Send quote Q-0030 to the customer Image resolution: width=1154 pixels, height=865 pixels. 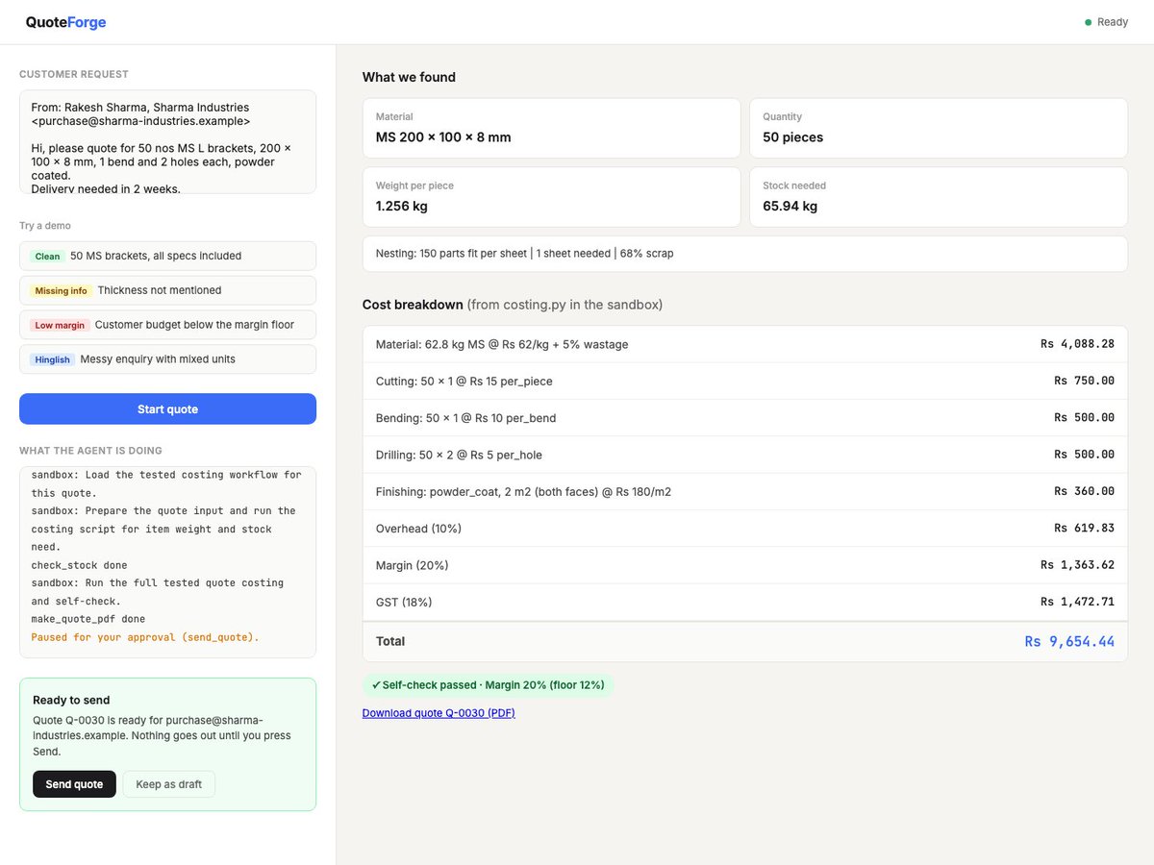click(74, 784)
